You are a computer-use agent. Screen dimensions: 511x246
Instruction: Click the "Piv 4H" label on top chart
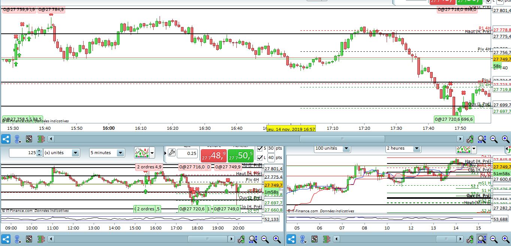(x=484, y=49)
